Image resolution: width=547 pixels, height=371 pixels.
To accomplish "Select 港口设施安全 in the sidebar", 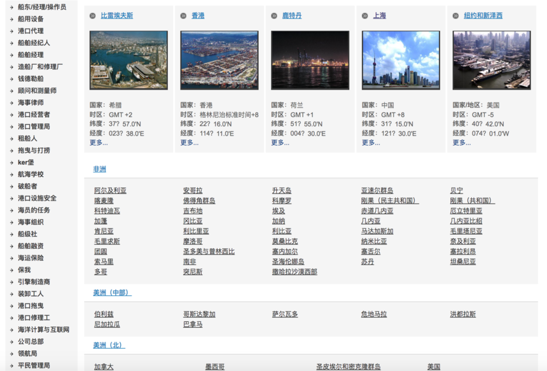I will point(37,199).
